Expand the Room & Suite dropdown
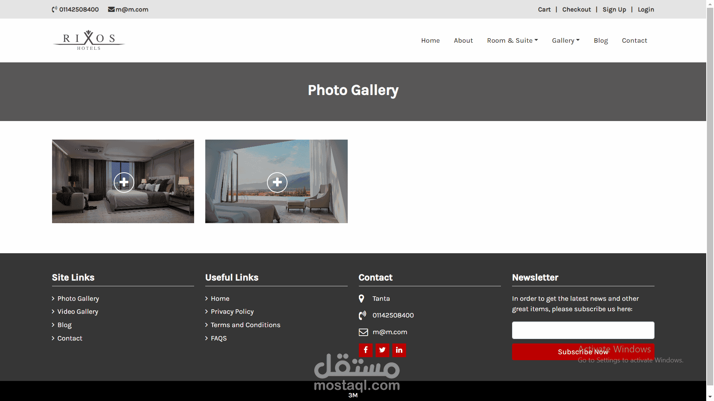Image resolution: width=714 pixels, height=401 pixels. coord(512,40)
